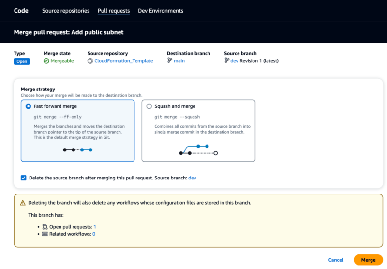The height and width of the screenshot is (269, 387).
Task: Click the 'Deleting the branch will also delete' warning text
Action: (x=139, y=203)
